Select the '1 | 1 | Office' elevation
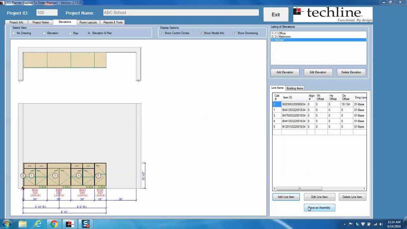 pos(318,33)
